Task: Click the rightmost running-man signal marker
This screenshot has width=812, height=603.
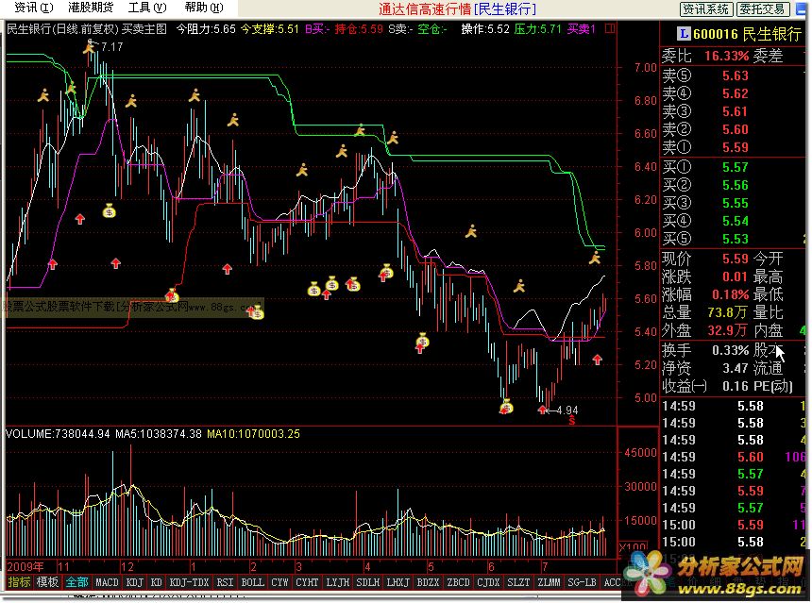Action: pos(595,258)
